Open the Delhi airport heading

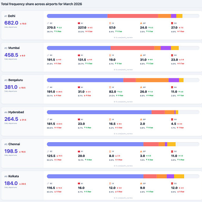(x=12, y=16)
